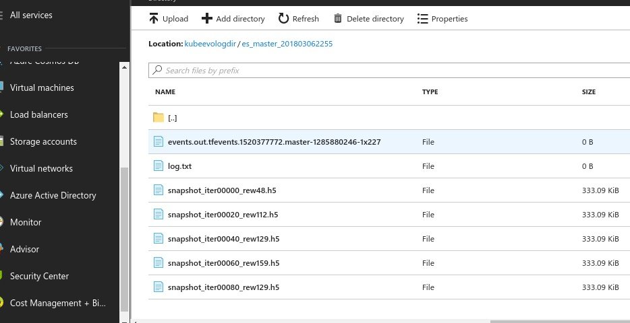
Task: Click the Load balancers sidebar icon
Action: pyautogui.click(x=1, y=114)
